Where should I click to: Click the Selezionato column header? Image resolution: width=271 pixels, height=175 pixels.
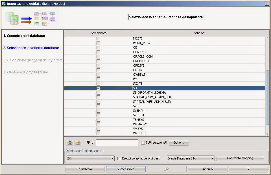click(x=99, y=33)
